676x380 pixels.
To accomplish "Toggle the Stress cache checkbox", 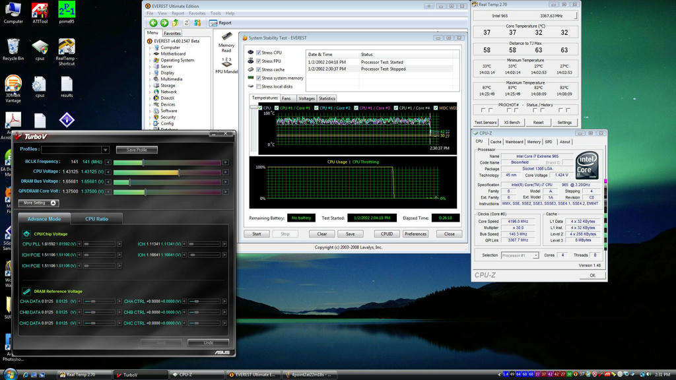I will (x=259, y=69).
